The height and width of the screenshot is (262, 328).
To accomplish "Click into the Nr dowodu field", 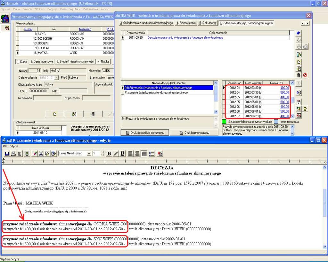I will point(47,98).
